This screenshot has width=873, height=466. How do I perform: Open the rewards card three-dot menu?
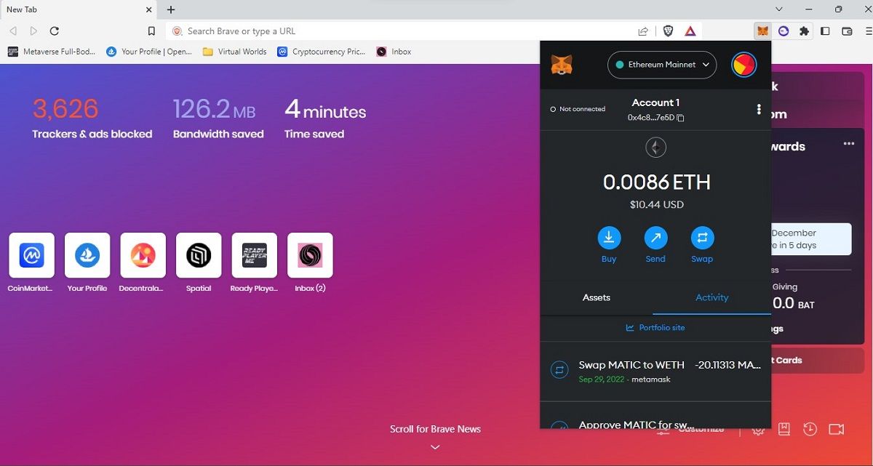[x=849, y=144]
